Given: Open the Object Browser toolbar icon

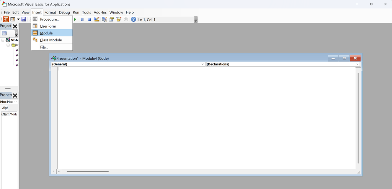Looking at the screenshot, I should pos(119,19).
